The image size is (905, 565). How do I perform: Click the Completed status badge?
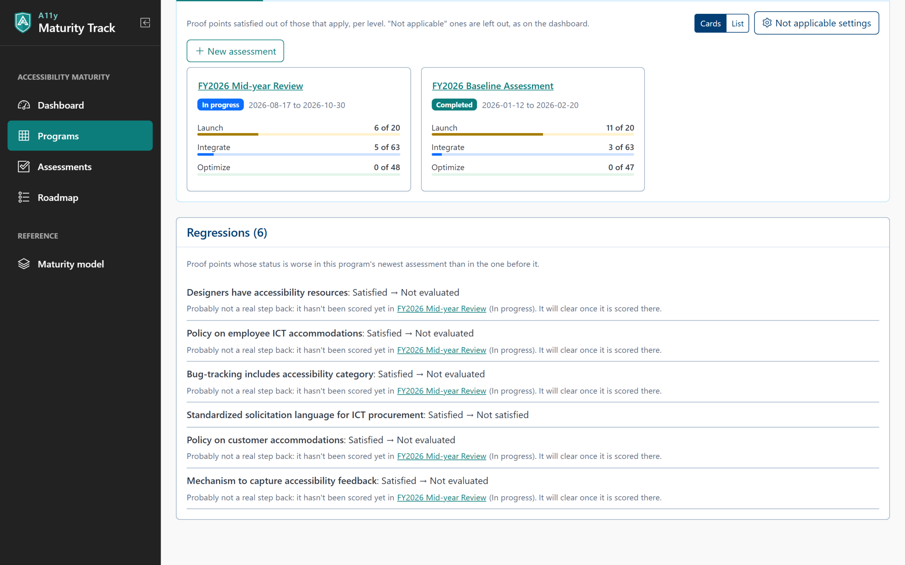coord(454,105)
